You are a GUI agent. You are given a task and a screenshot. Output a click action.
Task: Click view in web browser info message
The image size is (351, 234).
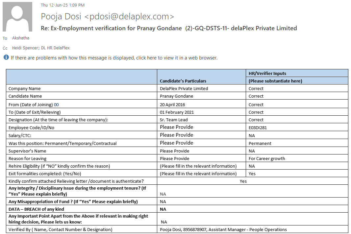tap(114, 58)
